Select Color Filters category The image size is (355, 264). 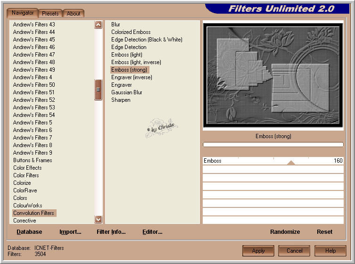[26, 175]
